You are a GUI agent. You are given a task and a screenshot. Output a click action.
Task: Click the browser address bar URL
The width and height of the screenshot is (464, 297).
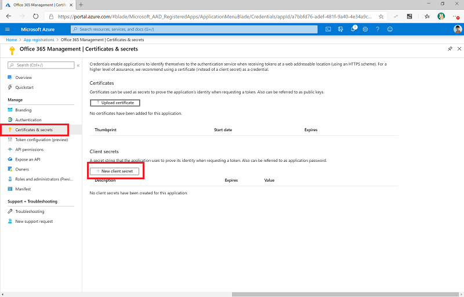(x=215, y=17)
